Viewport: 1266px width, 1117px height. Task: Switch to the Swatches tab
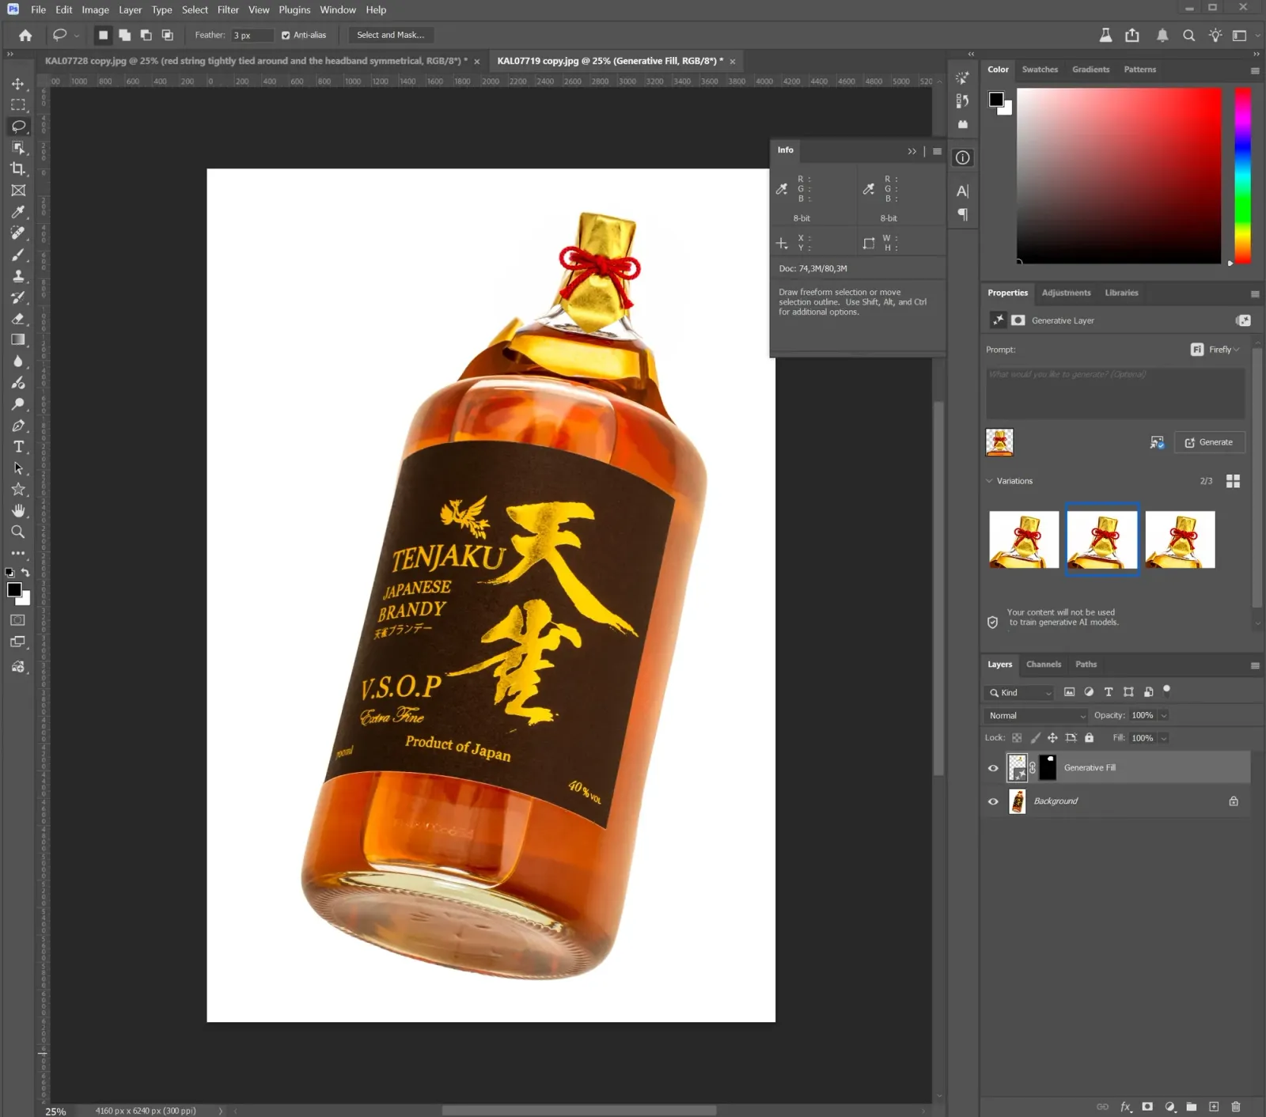[1040, 70]
